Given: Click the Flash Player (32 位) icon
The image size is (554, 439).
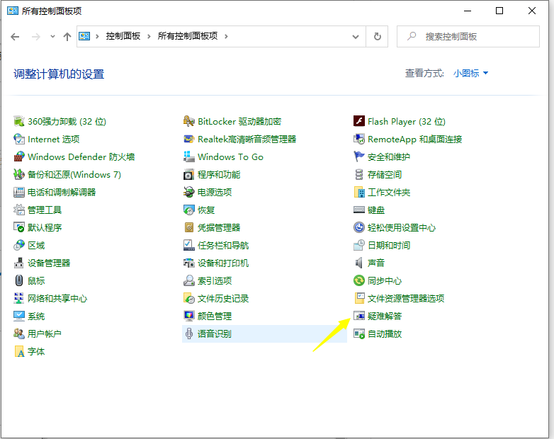Looking at the screenshot, I should tap(359, 122).
